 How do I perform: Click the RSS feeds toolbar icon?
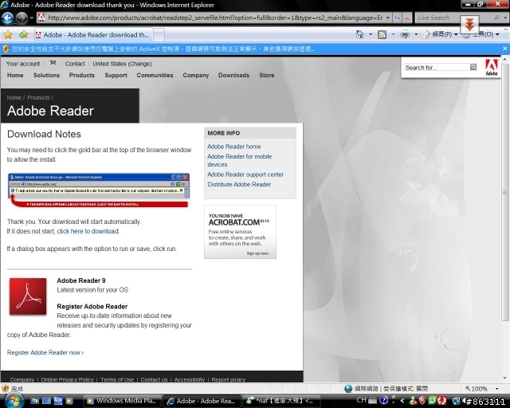click(x=382, y=34)
